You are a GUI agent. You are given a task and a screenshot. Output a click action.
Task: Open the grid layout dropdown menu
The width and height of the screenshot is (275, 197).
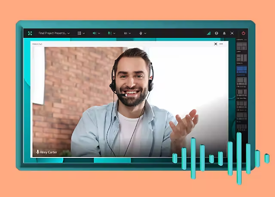tap(79, 33)
